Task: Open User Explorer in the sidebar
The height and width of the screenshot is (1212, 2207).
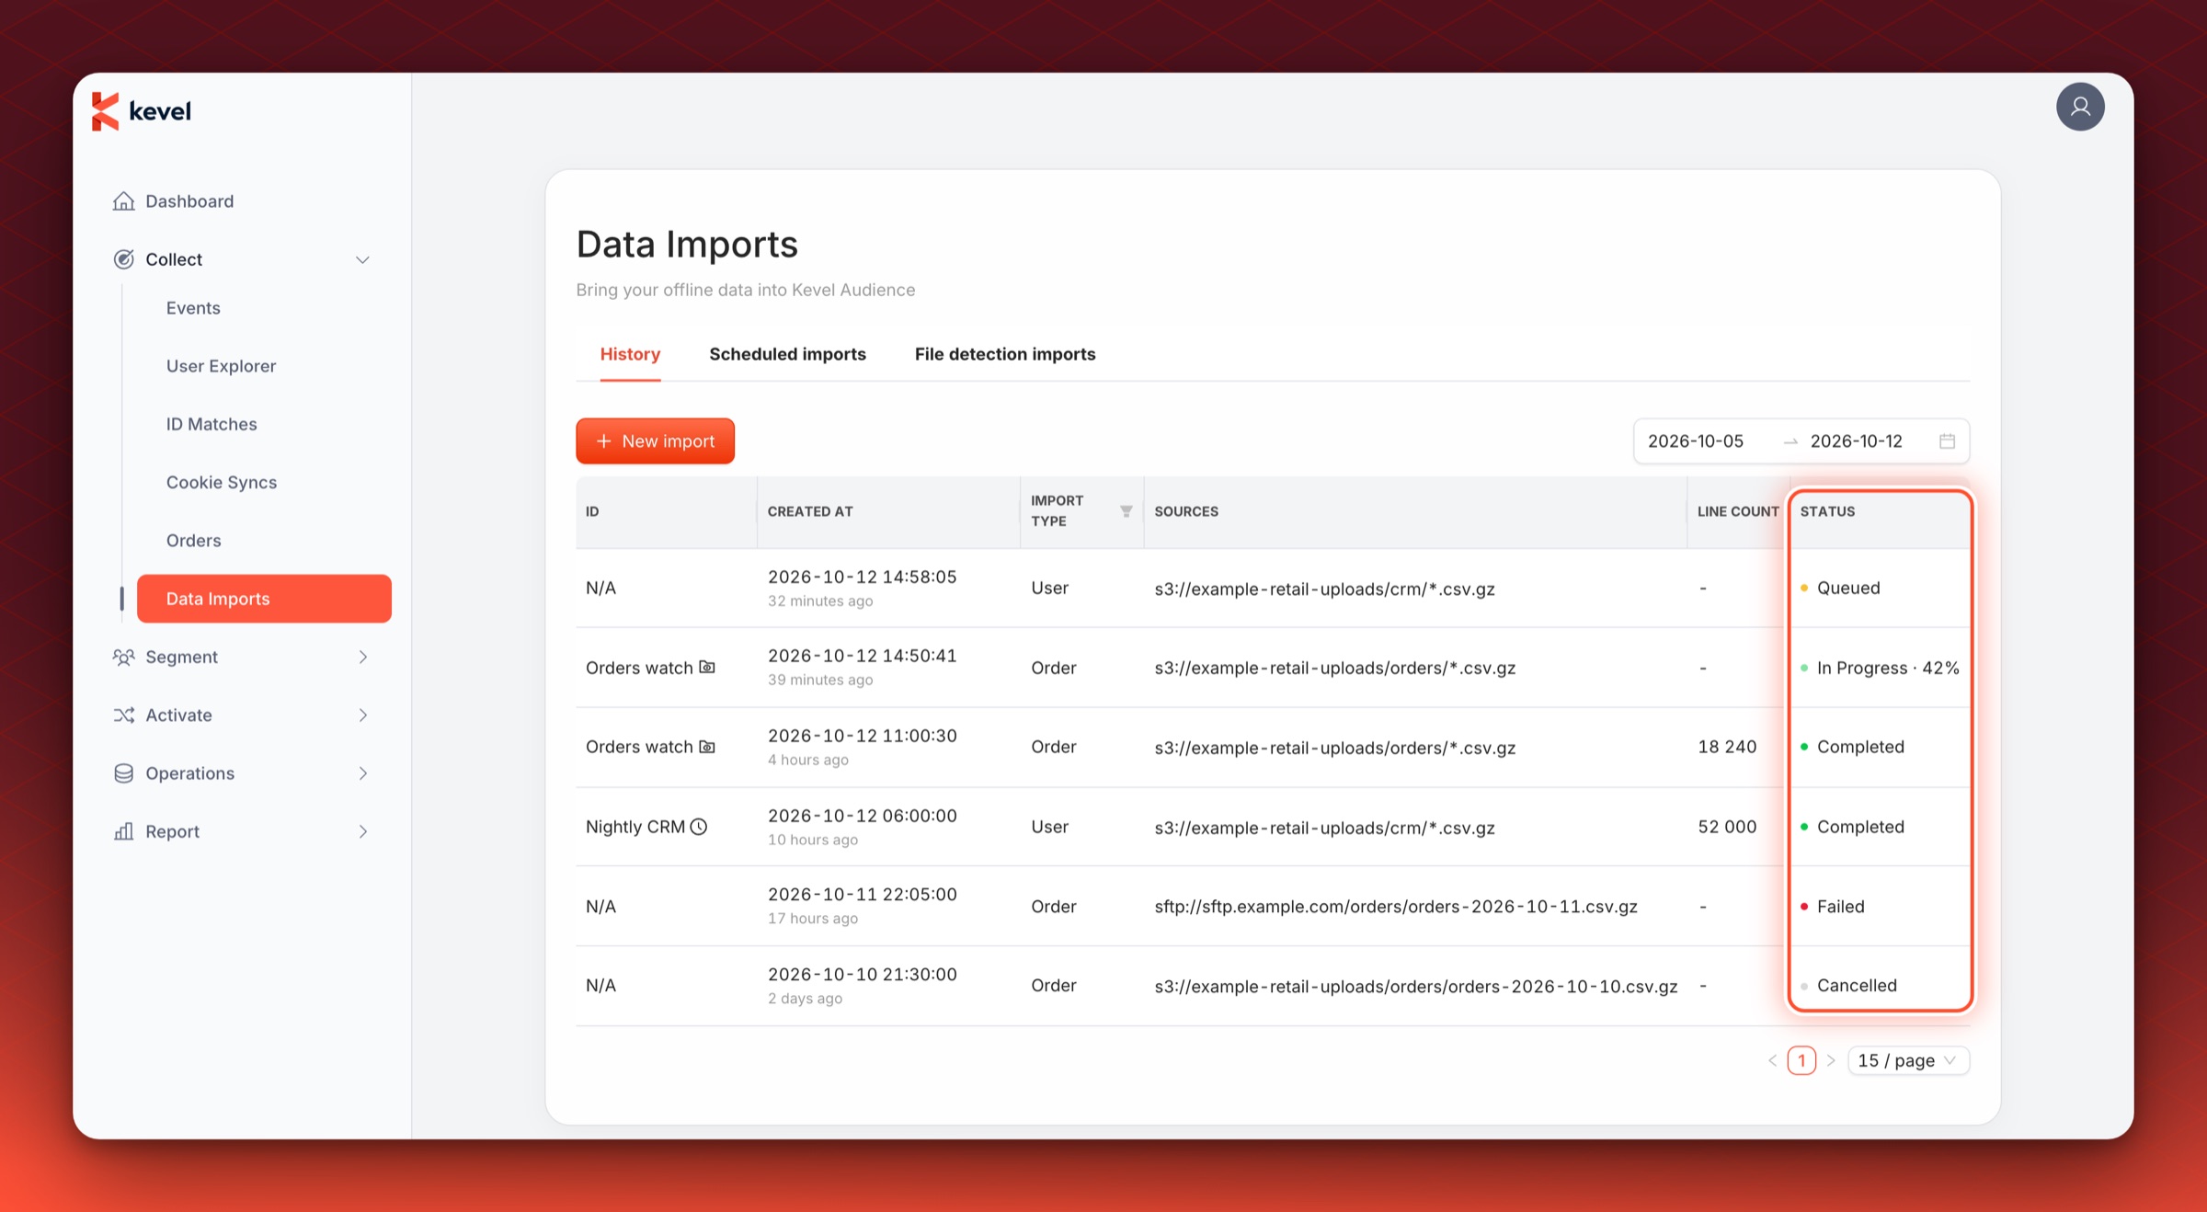Action: [x=221, y=366]
